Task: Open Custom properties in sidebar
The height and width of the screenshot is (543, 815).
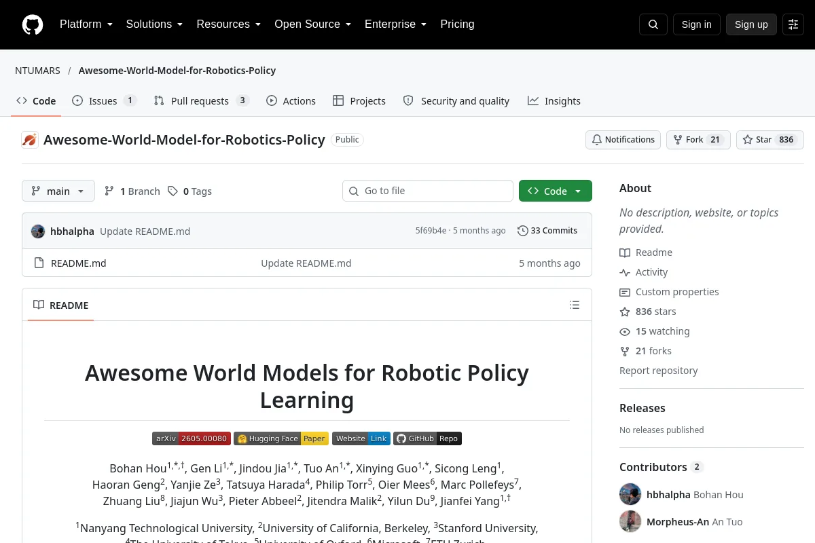Action: 669,292
